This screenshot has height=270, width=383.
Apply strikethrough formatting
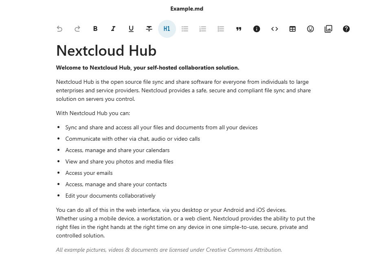pyautogui.click(x=149, y=29)
